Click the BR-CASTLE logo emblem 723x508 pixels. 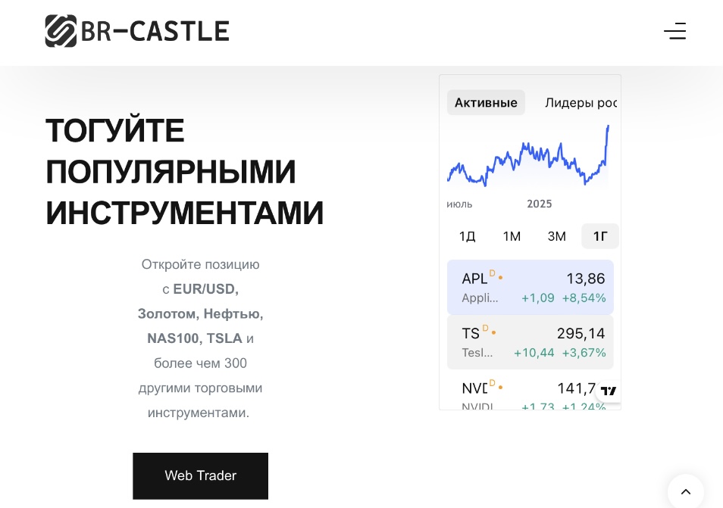61,31
